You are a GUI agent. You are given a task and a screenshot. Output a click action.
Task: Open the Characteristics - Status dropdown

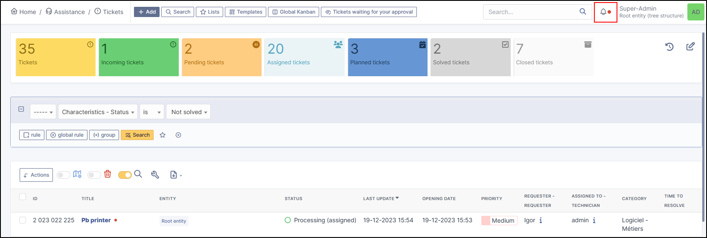pos(98,112)
